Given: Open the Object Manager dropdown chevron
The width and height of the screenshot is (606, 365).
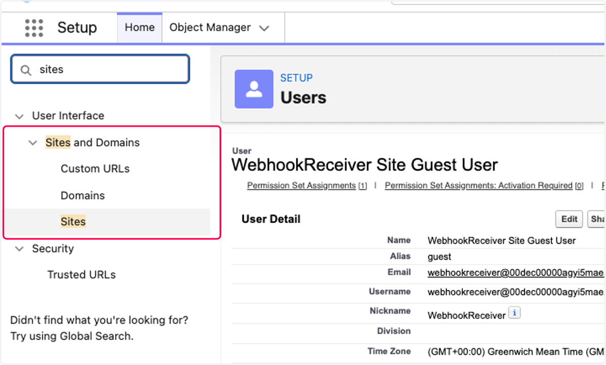Looking at the screenshot, I should pos(264,28).
